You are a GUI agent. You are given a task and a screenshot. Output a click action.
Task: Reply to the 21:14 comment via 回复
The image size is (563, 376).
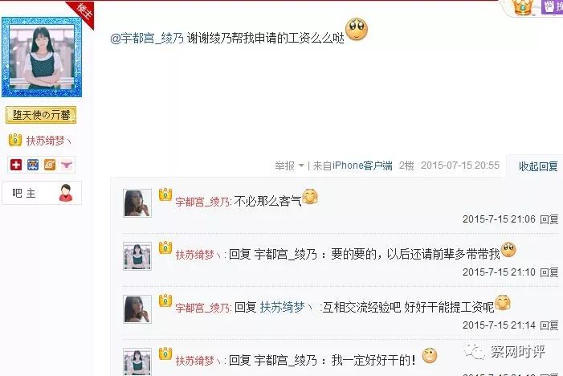(549, 325)
